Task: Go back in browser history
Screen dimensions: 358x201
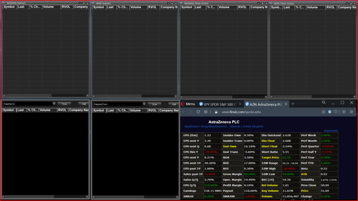Action: (x=184, y=112)
